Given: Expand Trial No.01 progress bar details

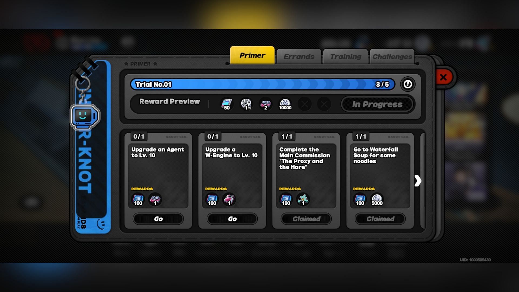Looking at the screenshot, I should pyautogui.click(x=408, y=85).
